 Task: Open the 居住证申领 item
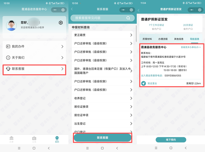102,115
